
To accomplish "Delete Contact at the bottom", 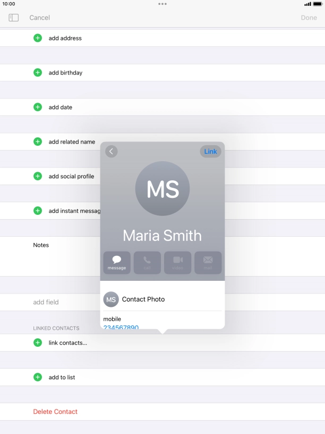I will (55, 412).
